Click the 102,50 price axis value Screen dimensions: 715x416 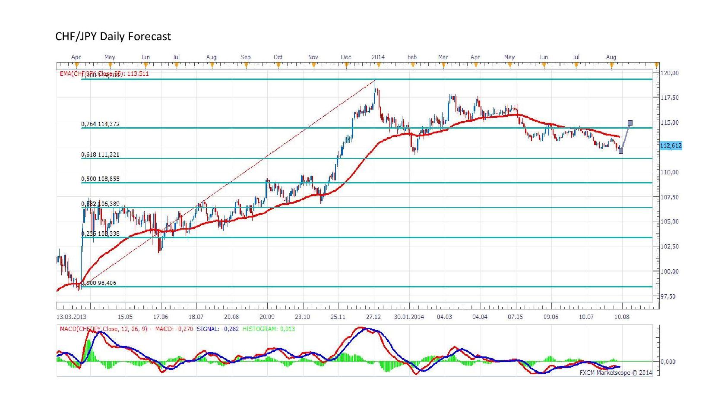670,246
